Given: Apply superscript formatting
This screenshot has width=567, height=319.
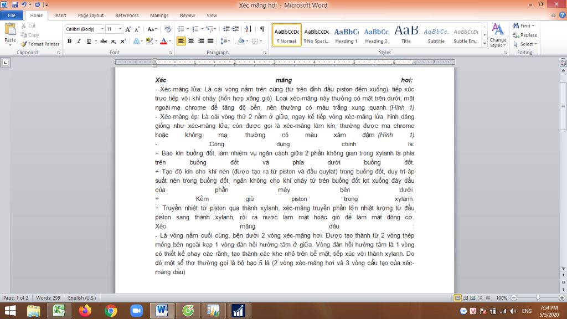Looking at the screenshot, I should pyautogui.click(x=123, y=41).
